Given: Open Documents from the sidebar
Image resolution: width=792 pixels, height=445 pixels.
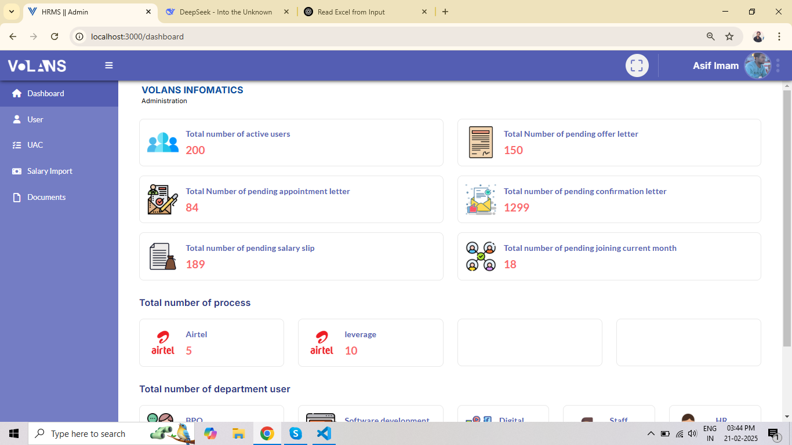Looking at the screenshot, I should (46, 197).
